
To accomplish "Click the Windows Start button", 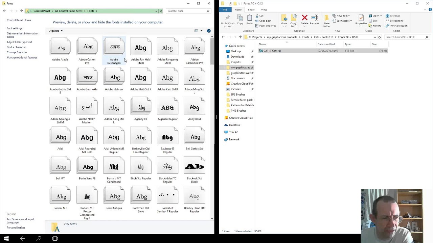I will (x=6, y=239).
